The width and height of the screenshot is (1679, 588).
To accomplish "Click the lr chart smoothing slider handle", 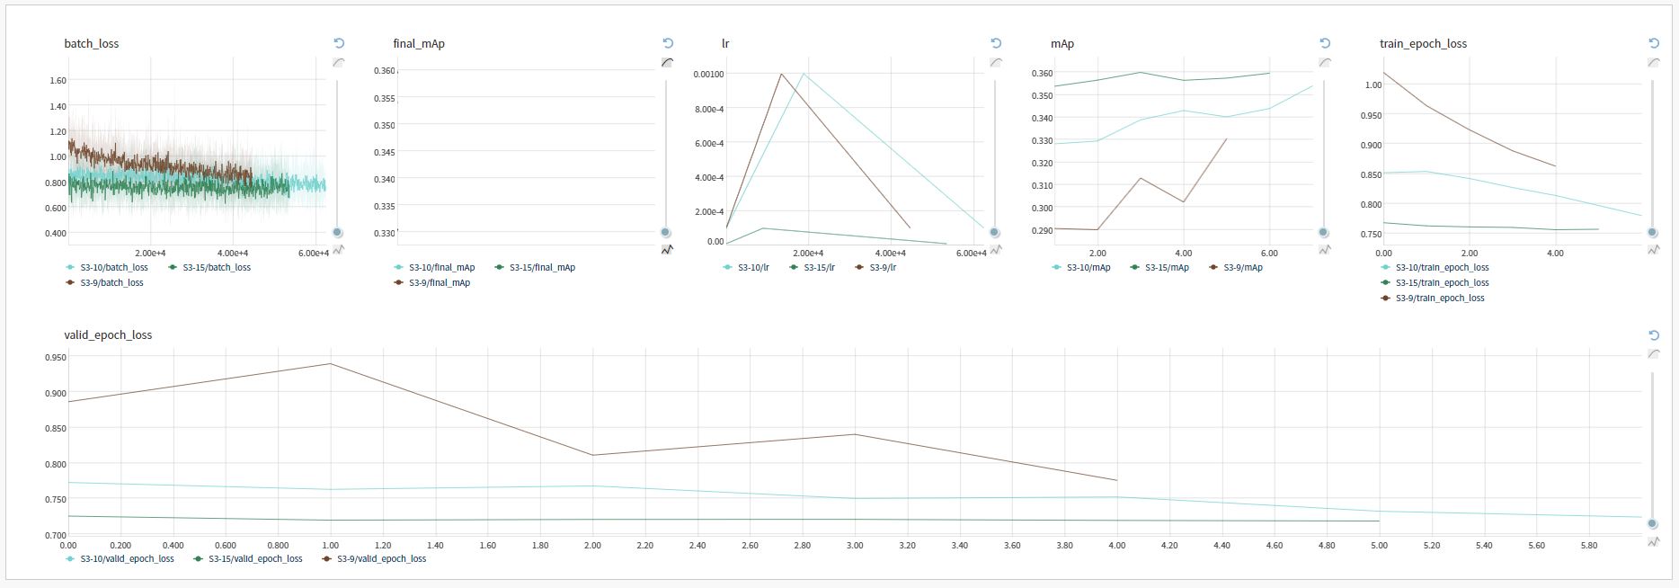I will [994, 232].
